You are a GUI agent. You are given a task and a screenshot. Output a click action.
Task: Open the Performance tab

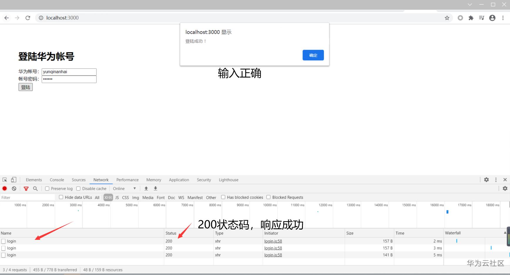(x=127, y=180)
